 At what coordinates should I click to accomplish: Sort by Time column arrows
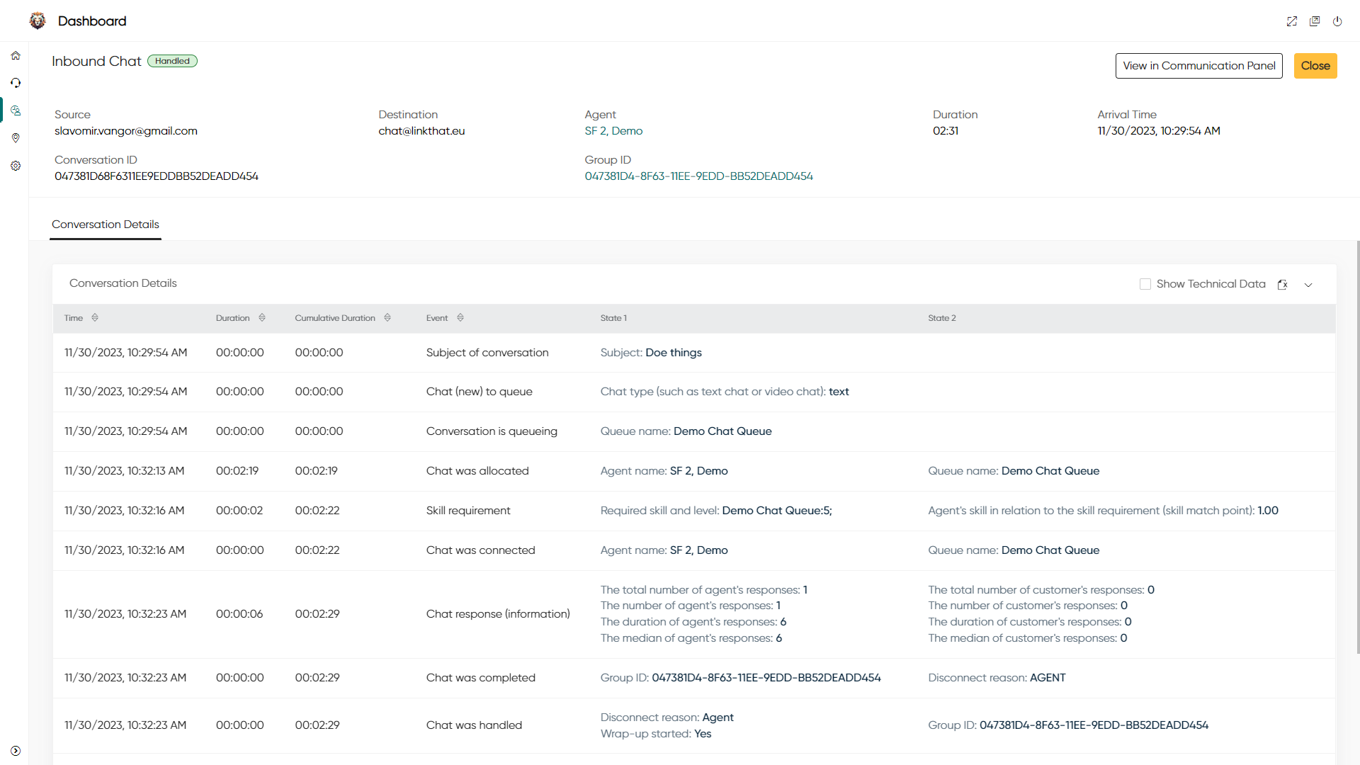pyautogui.click(x=95, y=318)
